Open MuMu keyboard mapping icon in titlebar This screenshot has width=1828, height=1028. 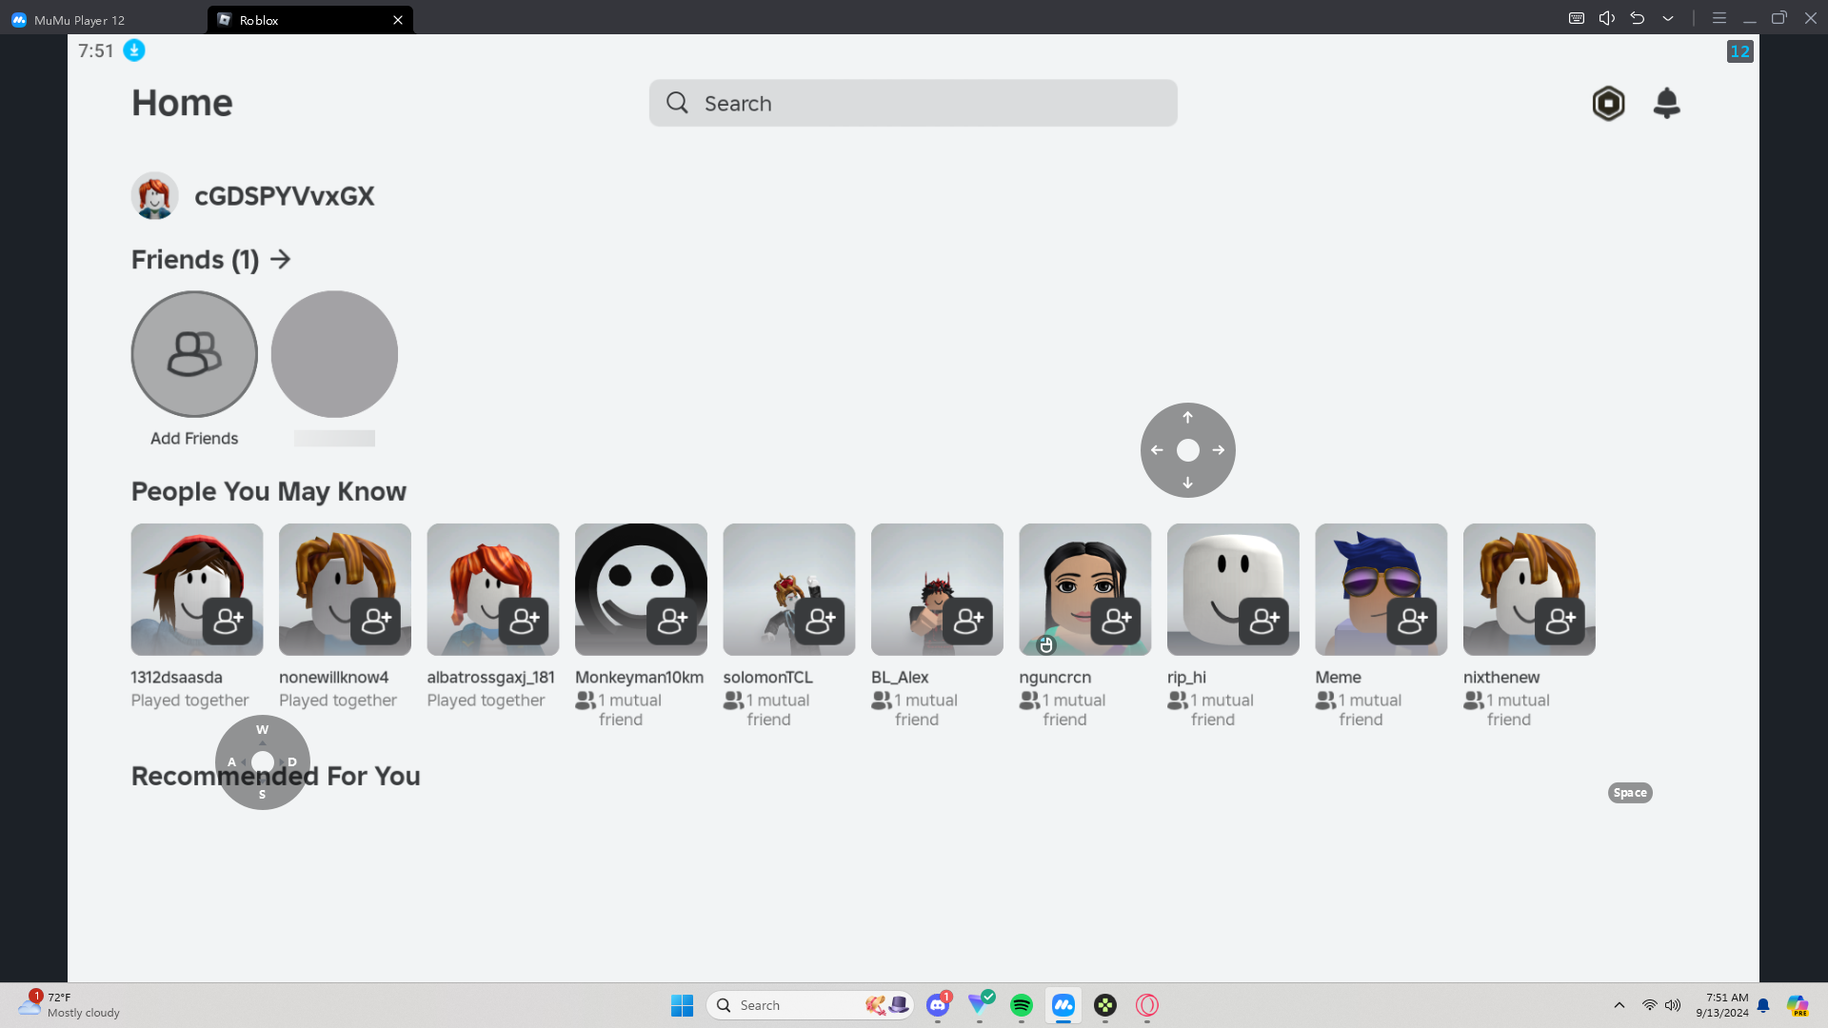click(x=1577, y=18)
